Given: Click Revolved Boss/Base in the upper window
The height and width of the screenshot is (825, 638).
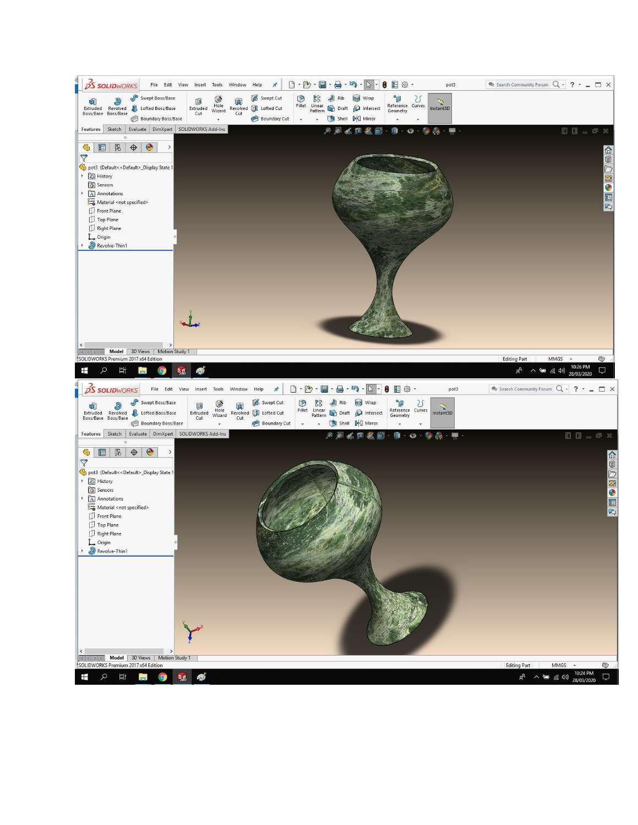Looking at the screenshot, I should [x=117, y=107].
